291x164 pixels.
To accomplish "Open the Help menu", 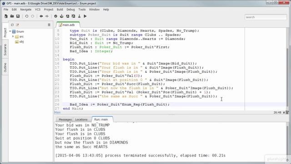I will [x=106, y=10].
